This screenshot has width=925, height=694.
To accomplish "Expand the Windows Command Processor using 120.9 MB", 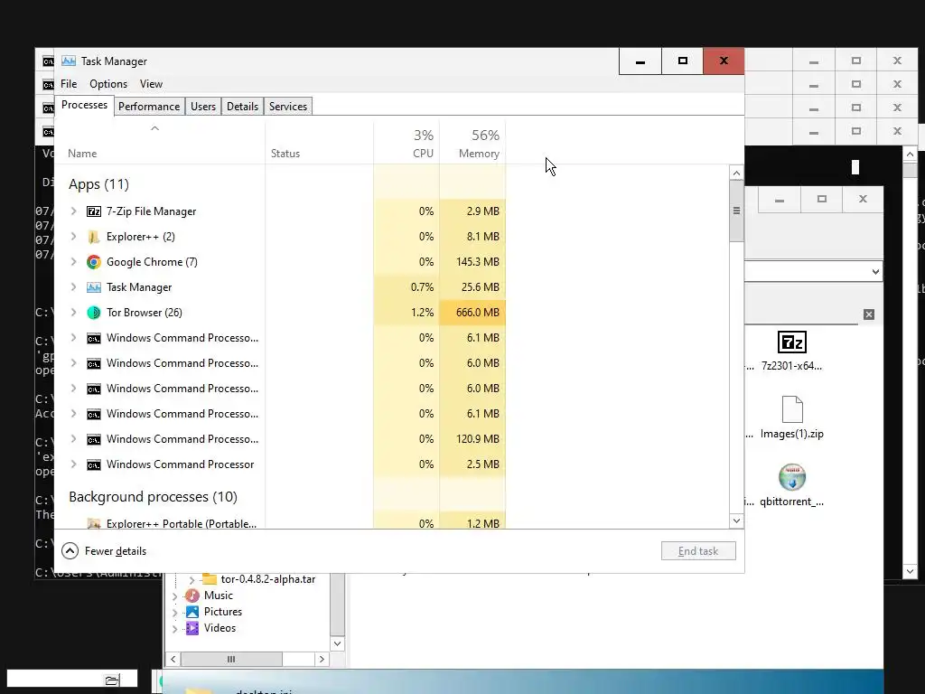I will click(x=73, y=439).
